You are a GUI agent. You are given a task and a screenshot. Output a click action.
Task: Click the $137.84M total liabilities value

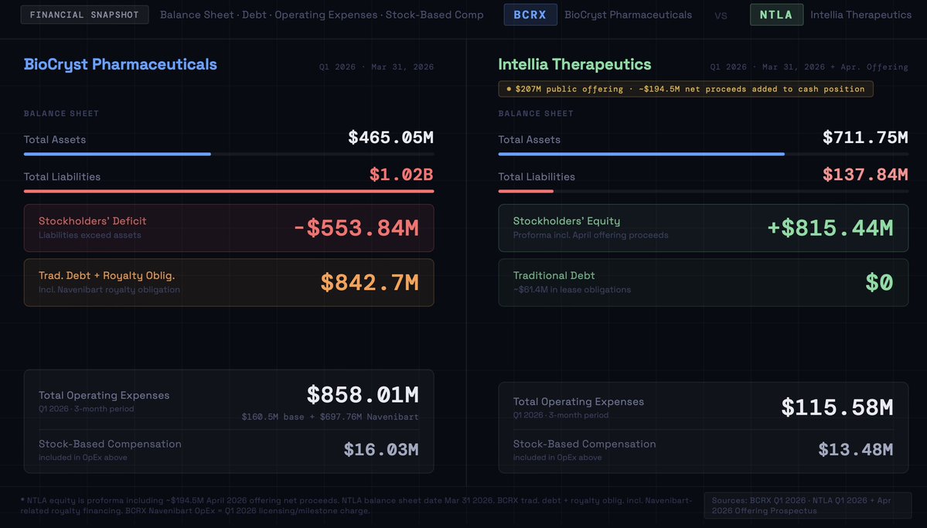(865, 175)
